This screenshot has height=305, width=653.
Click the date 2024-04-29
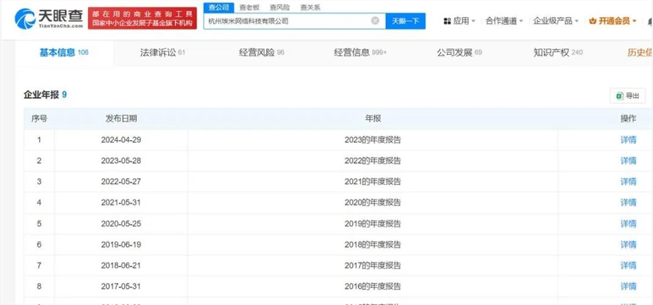click(121, 140)
